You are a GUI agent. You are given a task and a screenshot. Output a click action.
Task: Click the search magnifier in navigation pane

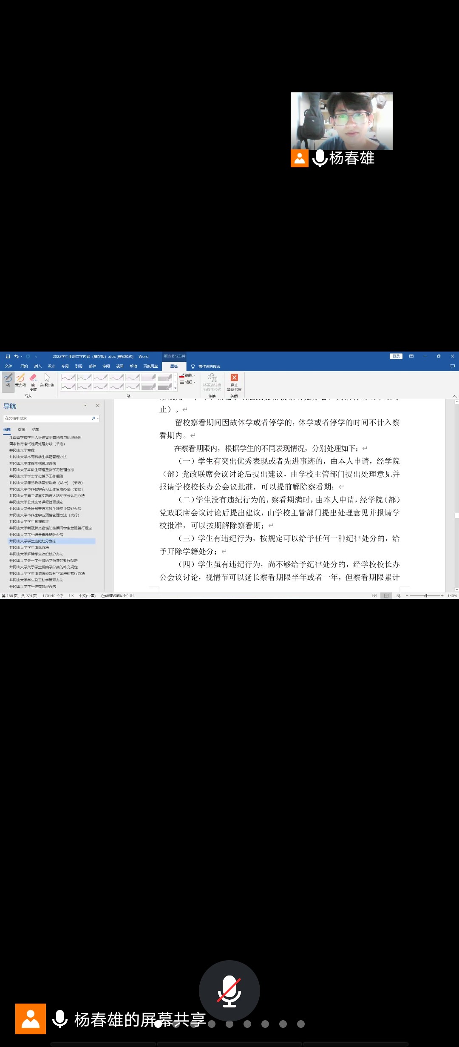93,418
